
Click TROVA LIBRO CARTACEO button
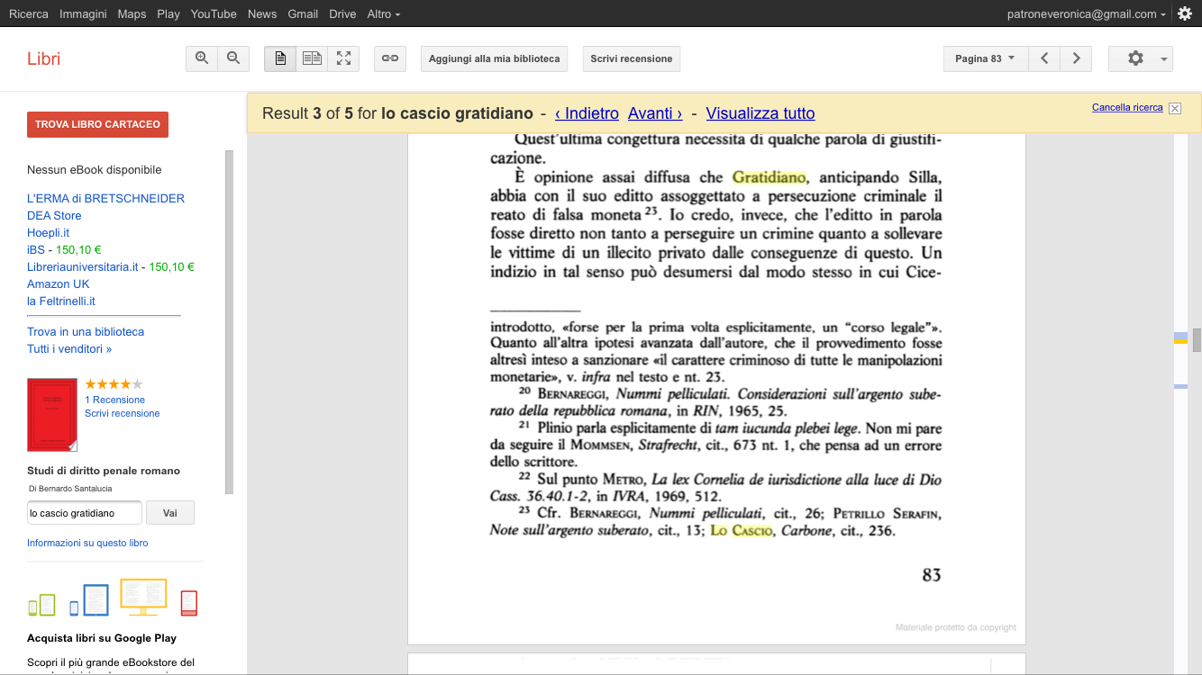pyautogui.click(x=97, y=124)
